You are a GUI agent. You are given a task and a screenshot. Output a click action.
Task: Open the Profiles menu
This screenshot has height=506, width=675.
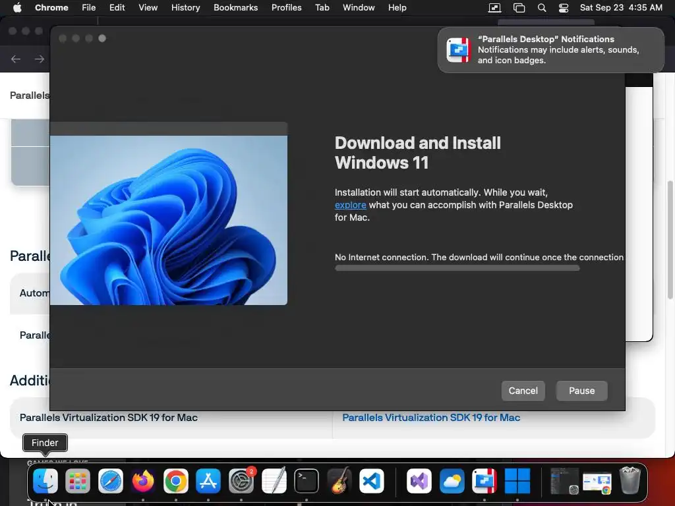pos(286,7)
